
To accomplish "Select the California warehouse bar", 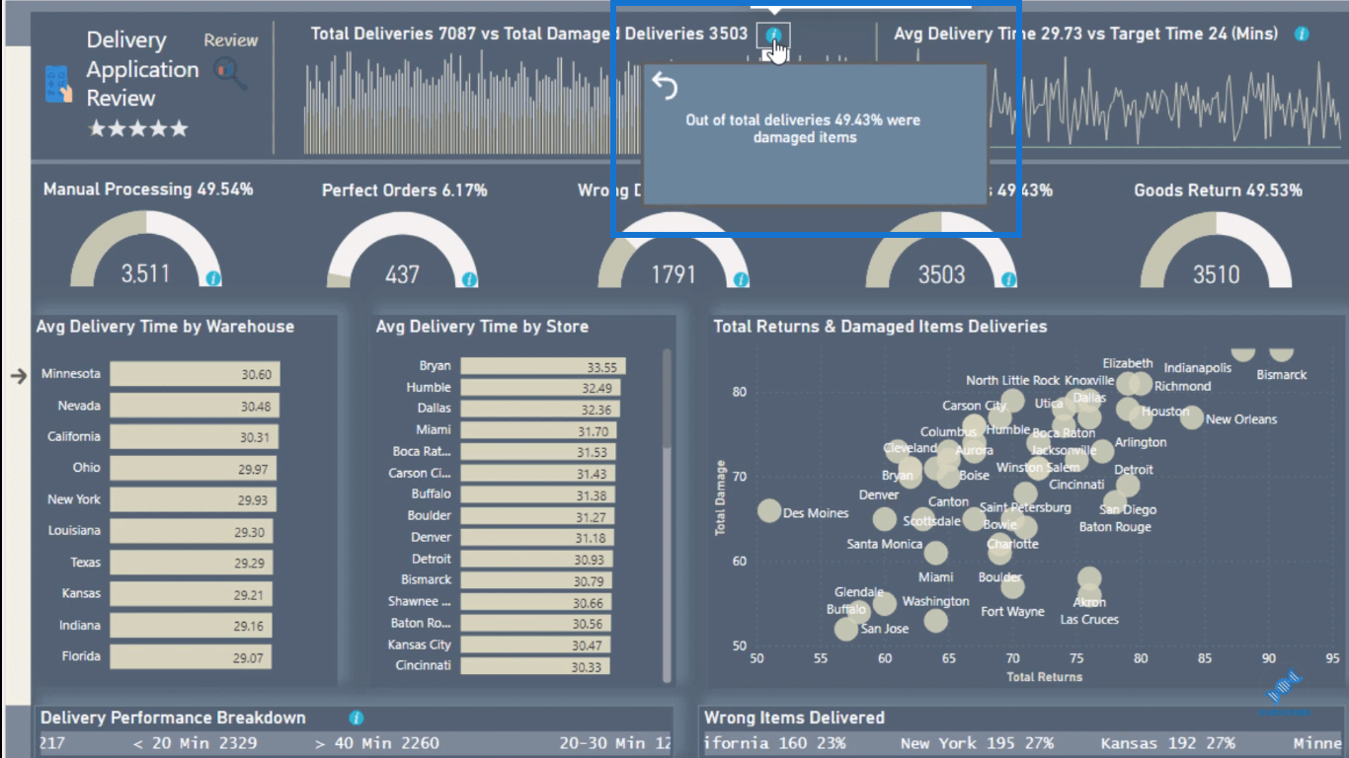I will pos(194,436).
